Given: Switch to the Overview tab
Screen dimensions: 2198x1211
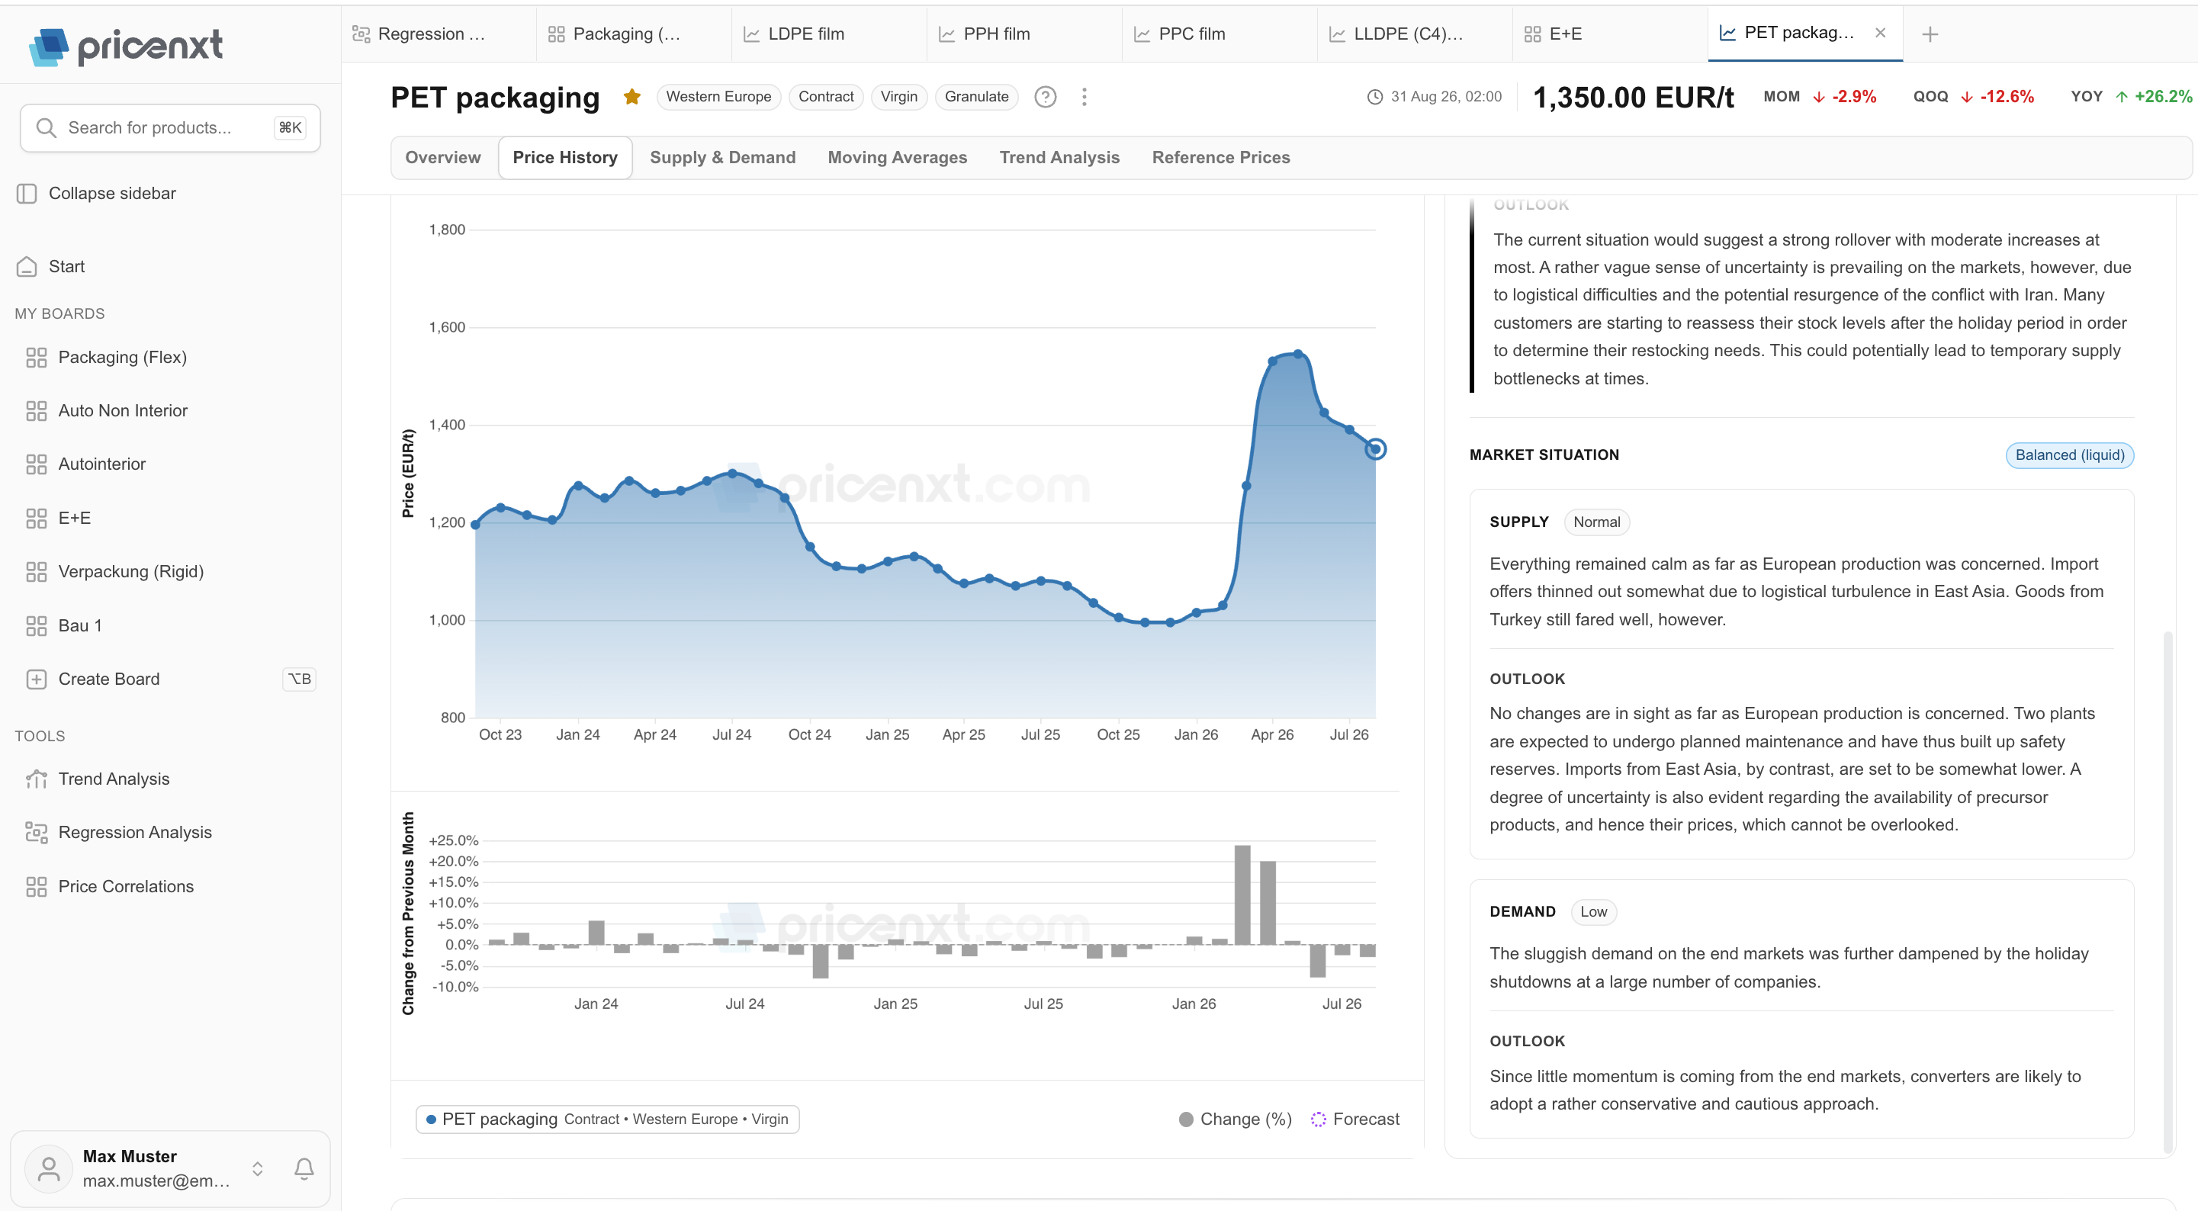Looking at the screenshot, I should pos(443,158).
